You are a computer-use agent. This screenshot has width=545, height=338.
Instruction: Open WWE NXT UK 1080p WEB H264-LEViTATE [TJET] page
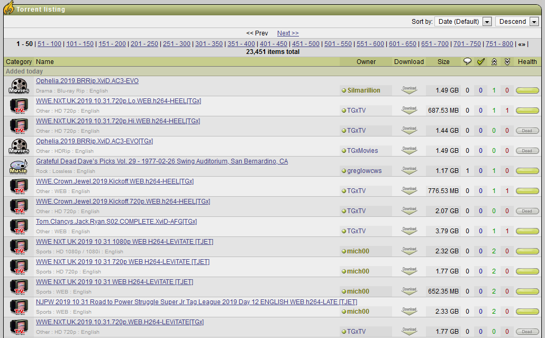click(x=124, y=242)
